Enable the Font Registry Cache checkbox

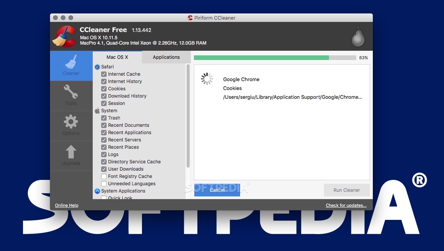point(104,176)
